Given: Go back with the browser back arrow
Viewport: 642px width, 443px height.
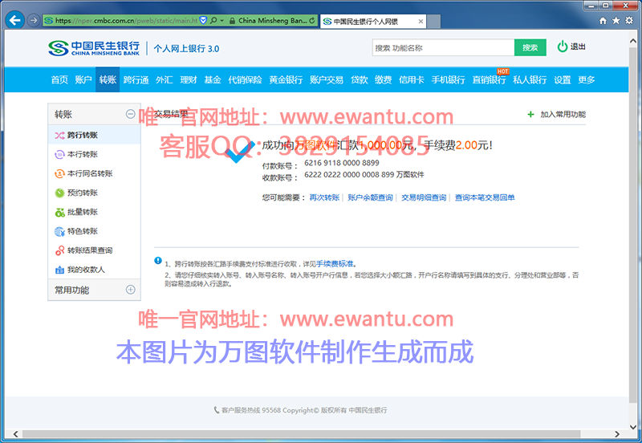Looking at the screenshot, I should pyautogui.click(x=14, y=20).
